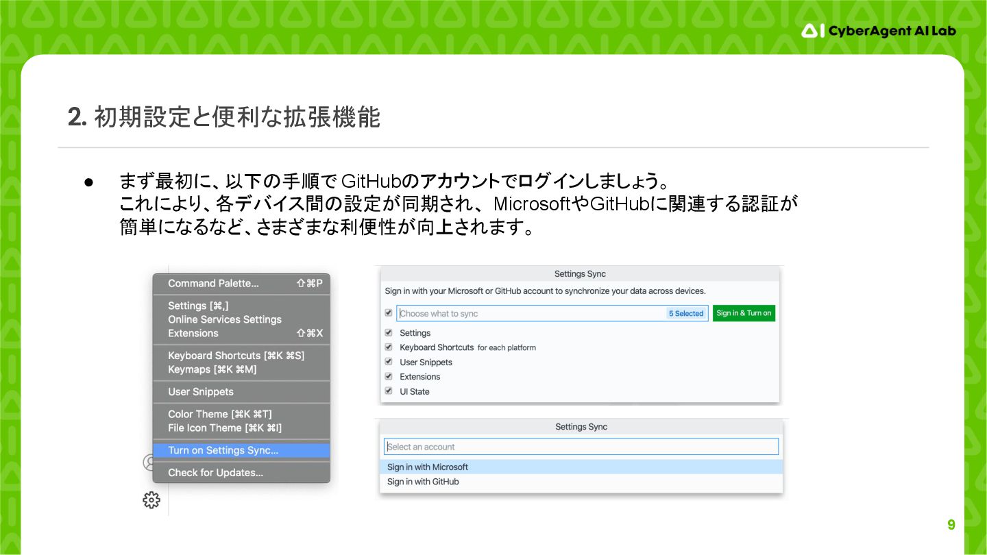Click the 'for each platform' note

point(507,347)
